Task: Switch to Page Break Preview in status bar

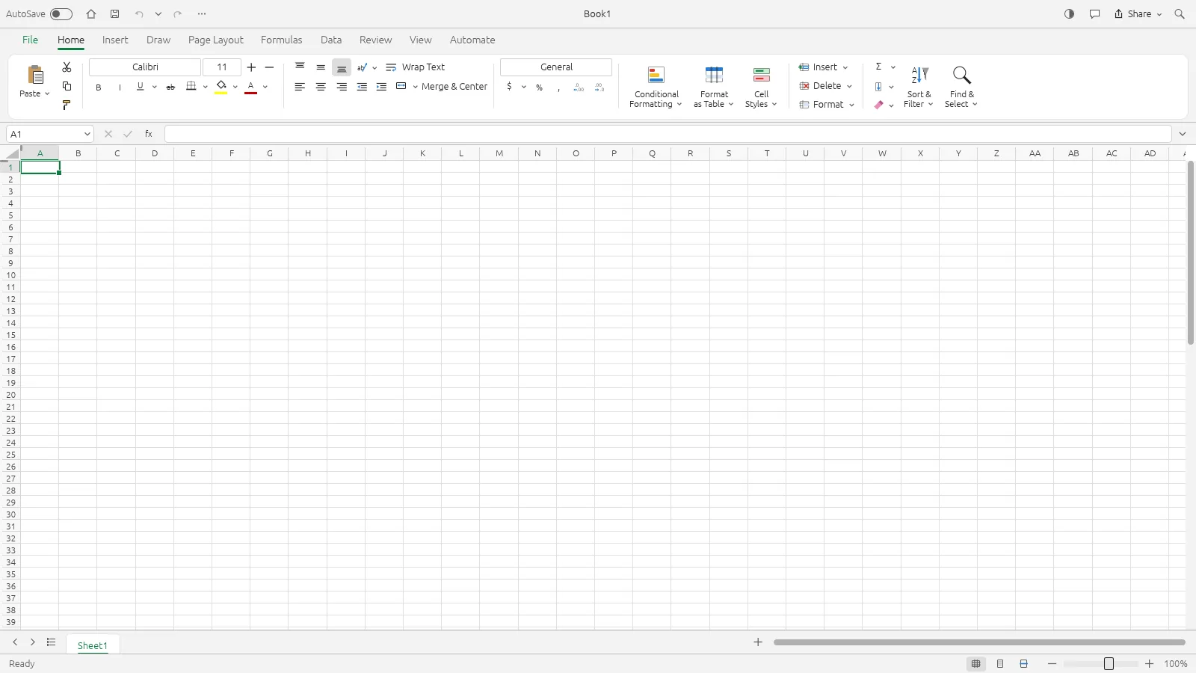Action: coord(1024,664)
